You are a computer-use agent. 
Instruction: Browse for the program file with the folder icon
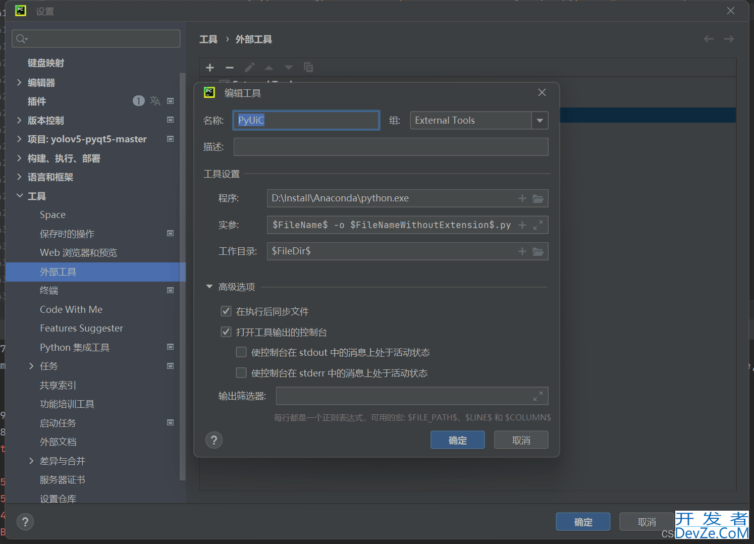[538, 198]
